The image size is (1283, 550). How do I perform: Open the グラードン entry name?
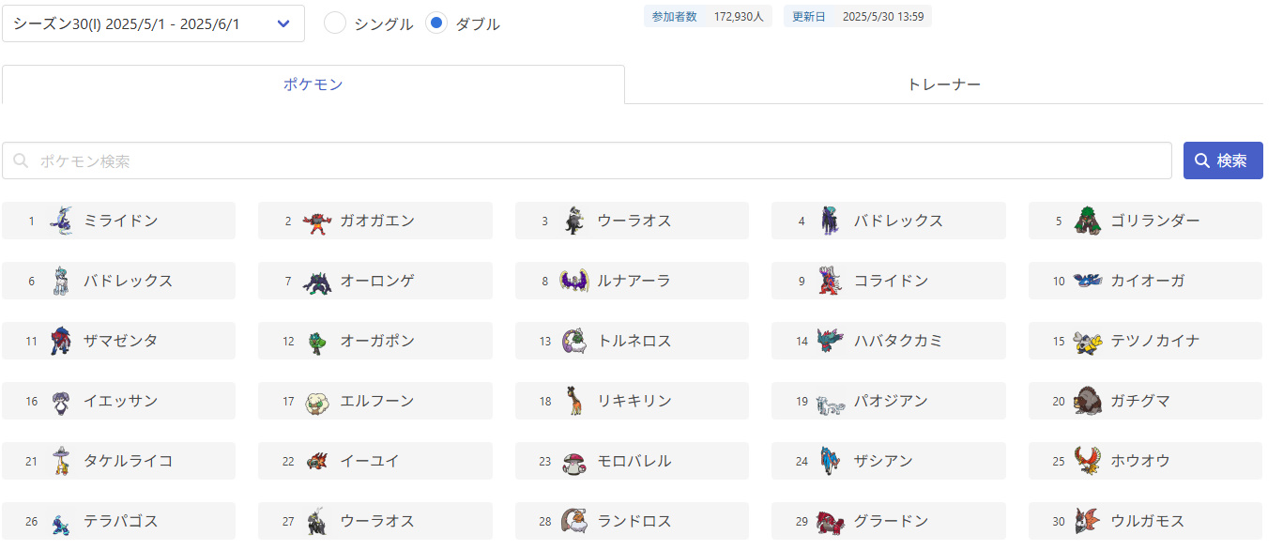891,521
